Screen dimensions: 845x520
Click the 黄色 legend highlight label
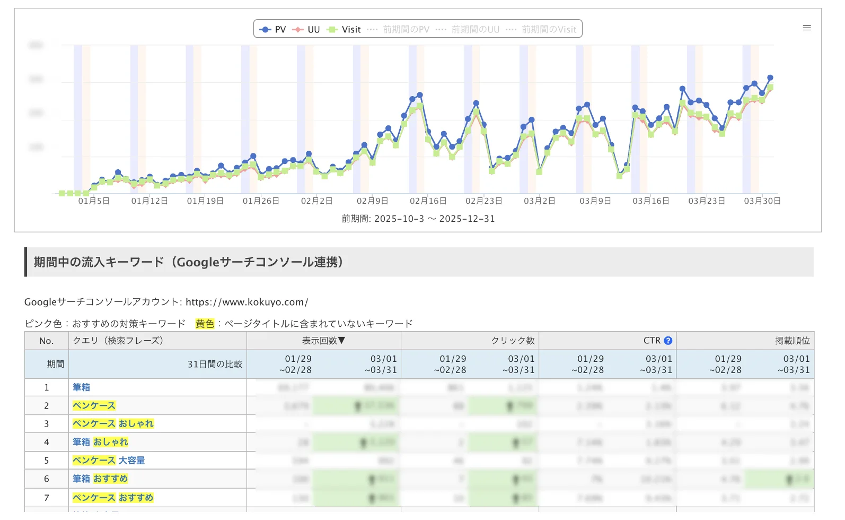click(205, 324)
